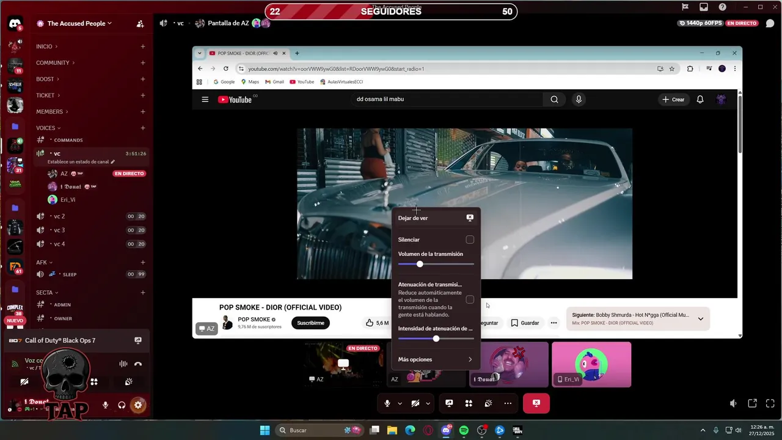The height and width of the screenshot is (440, 782).
Task: Open server member invite icon
Action: (140, 24)
